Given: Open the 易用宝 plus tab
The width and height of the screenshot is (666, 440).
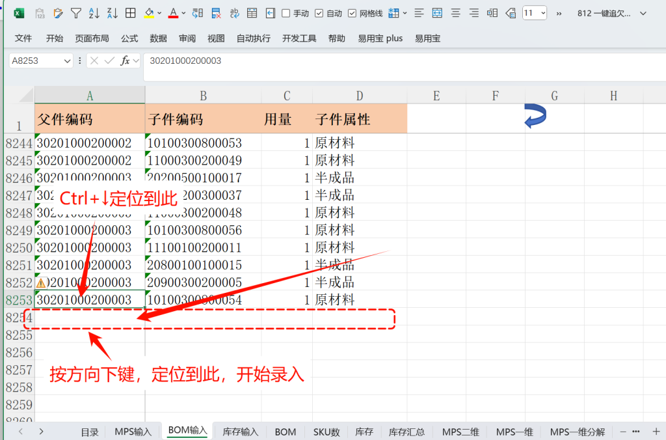Looking at the screenshot, I should coord(380,38).
